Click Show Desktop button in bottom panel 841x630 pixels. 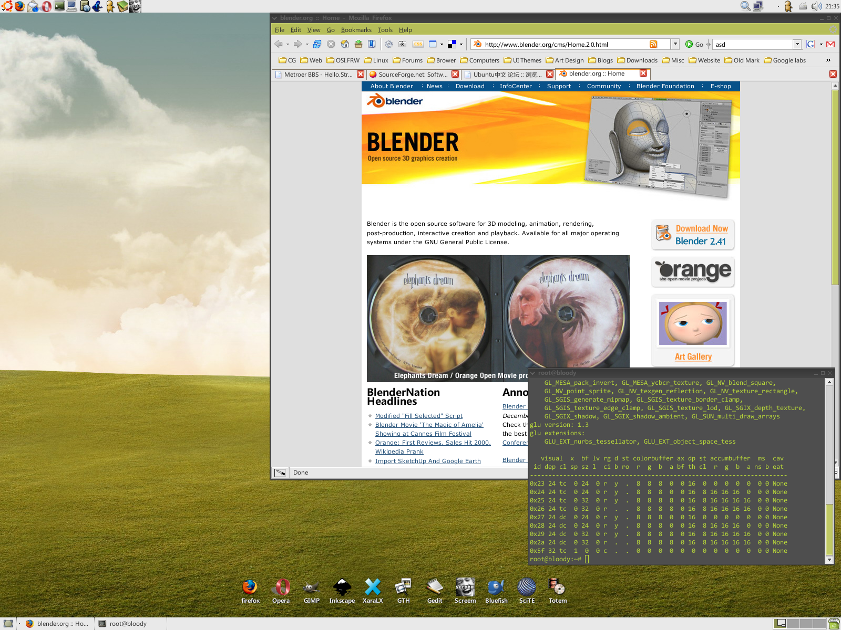[x=8, y=624]
